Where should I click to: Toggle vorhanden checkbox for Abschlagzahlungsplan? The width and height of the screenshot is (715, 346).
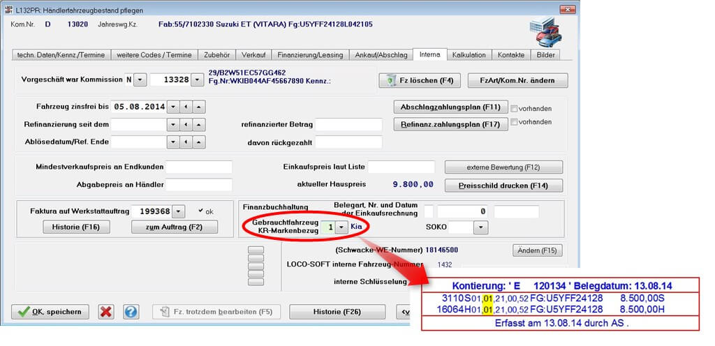coord(514,108)
